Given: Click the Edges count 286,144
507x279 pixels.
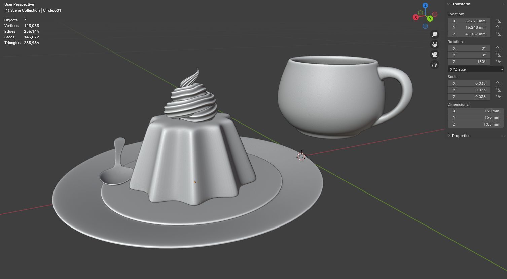Looking at the screenshot, I should (31, 31).
